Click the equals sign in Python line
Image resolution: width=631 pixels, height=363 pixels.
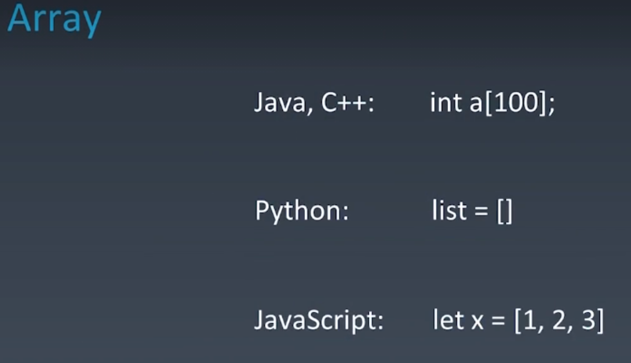(x=481, y=212)
